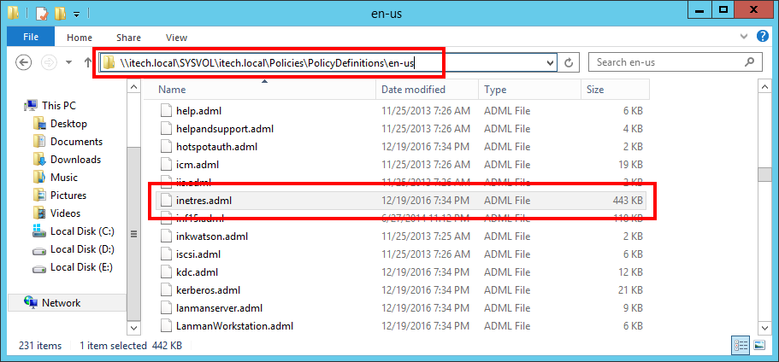
Task: Click the Forward navigation arrow
Action: [50, 62]
